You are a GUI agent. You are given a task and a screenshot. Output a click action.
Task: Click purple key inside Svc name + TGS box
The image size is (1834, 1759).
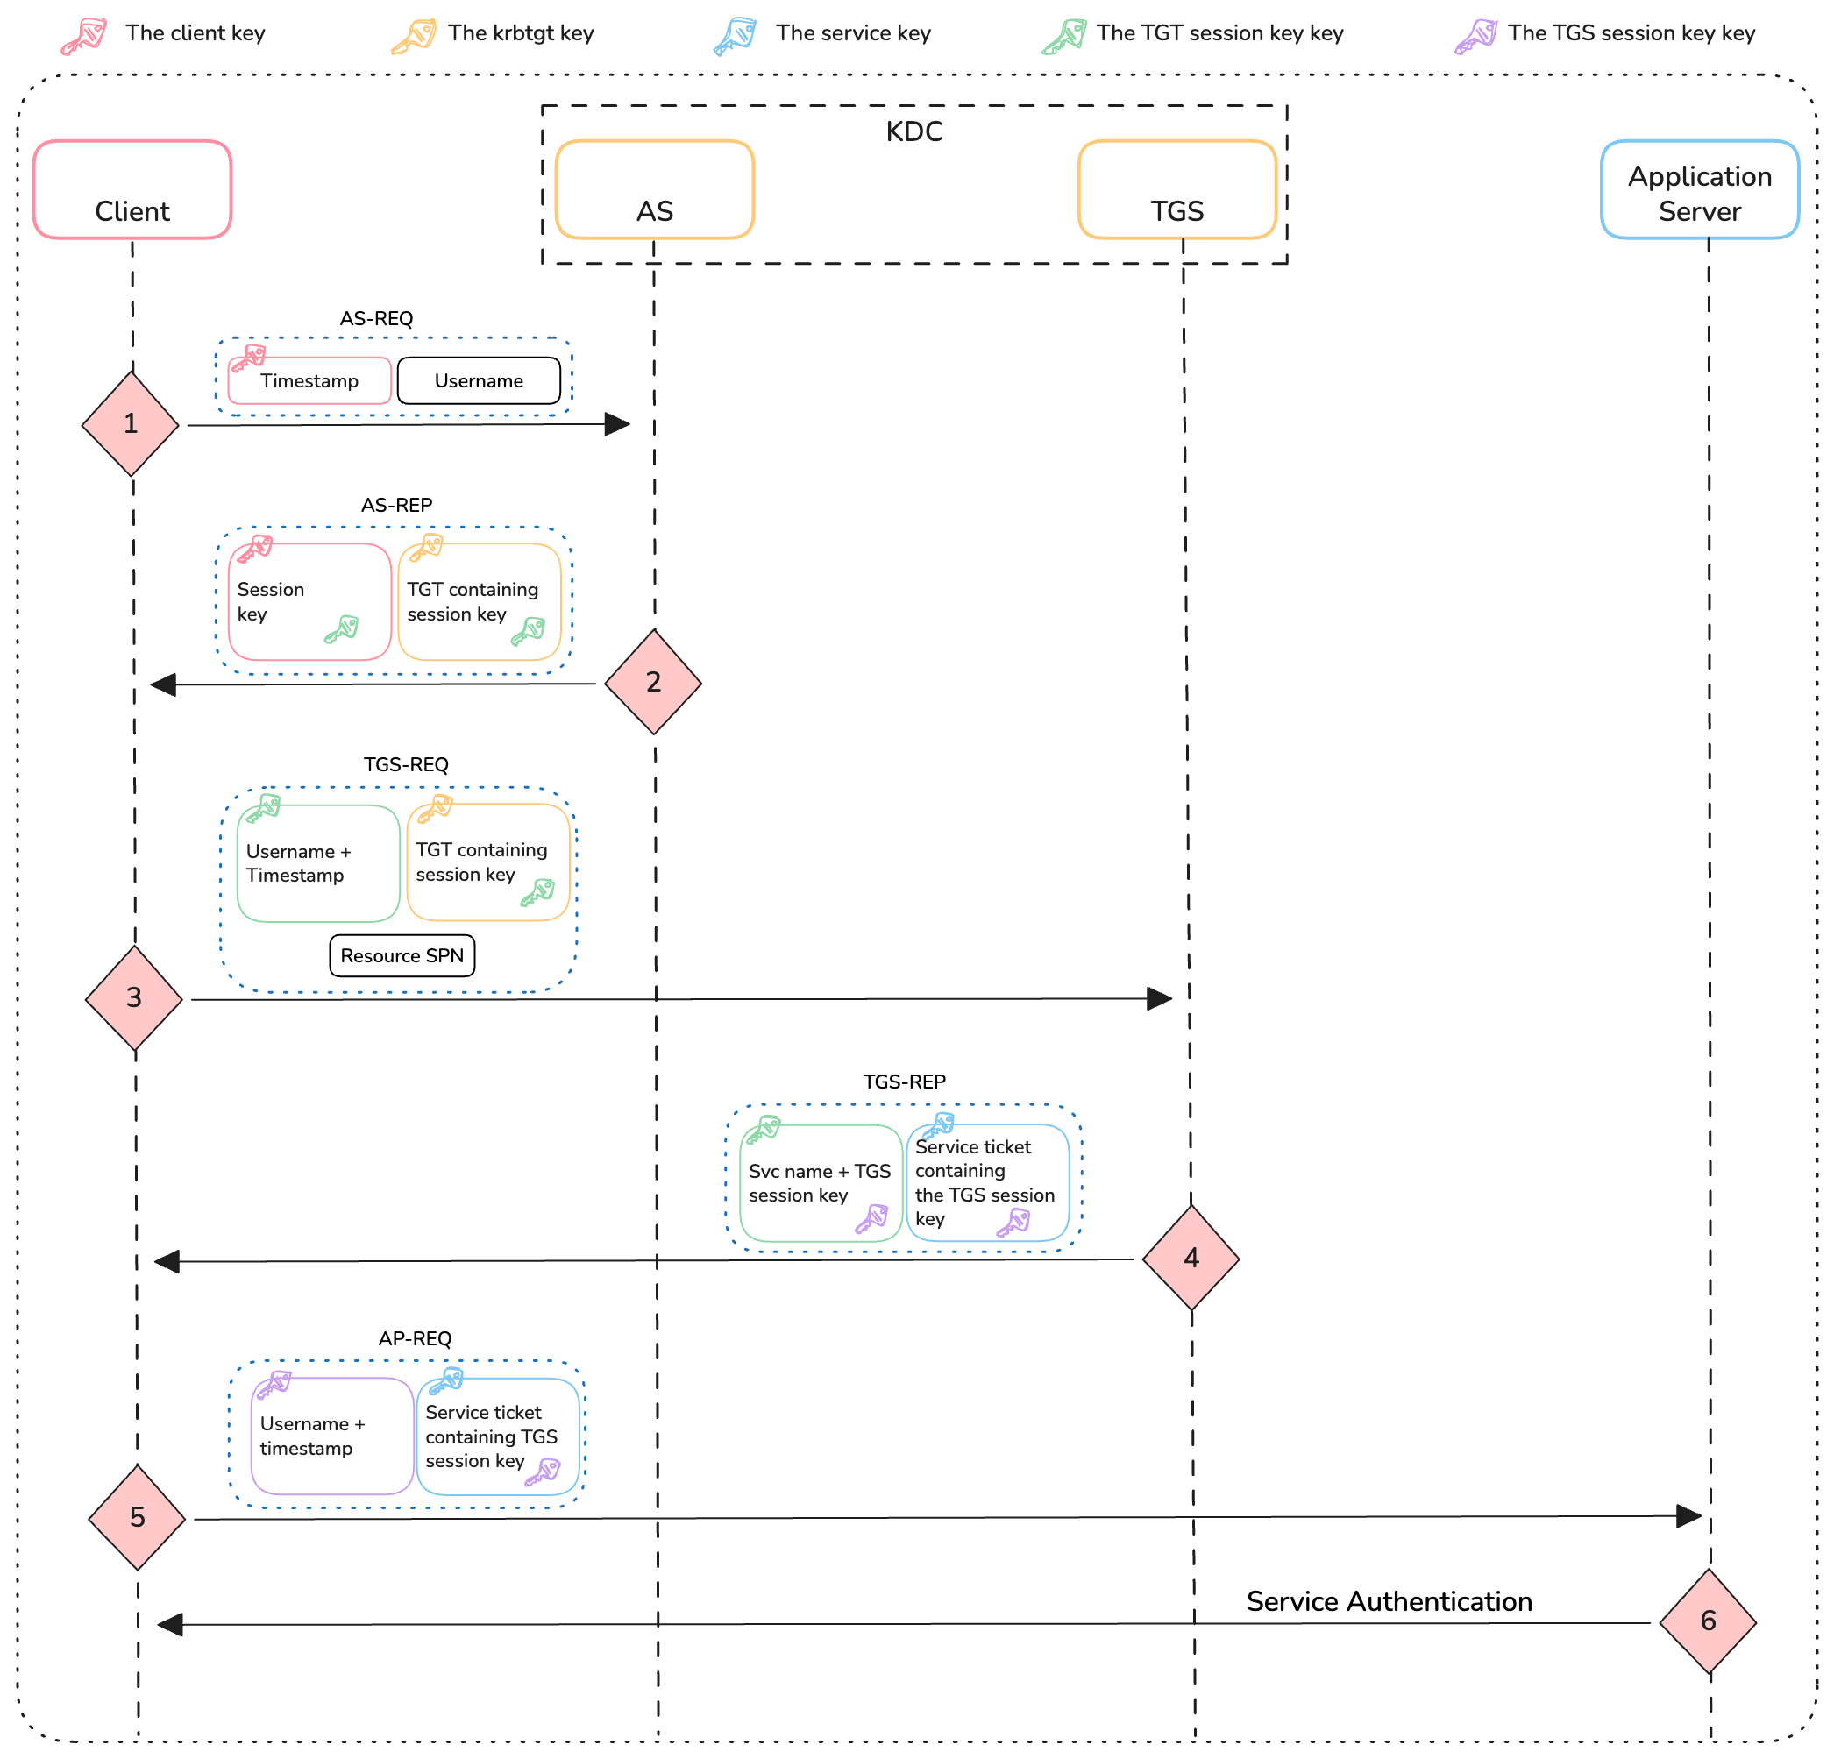pos(871,1219)
